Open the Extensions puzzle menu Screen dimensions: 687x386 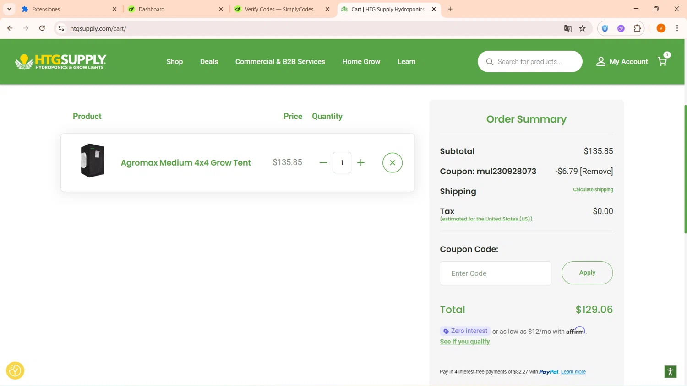click(x=637, y=28)
